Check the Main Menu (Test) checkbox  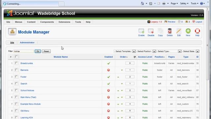click(16, 97)
